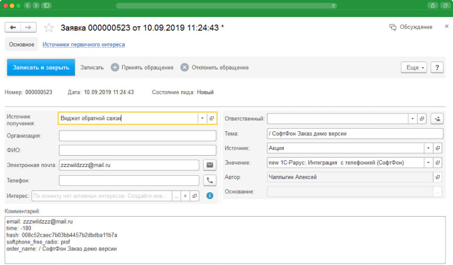Click the star favorite icon beside title
Image resolution: width=453 pixels, height=265 pixels.
(x=49, y=28)
